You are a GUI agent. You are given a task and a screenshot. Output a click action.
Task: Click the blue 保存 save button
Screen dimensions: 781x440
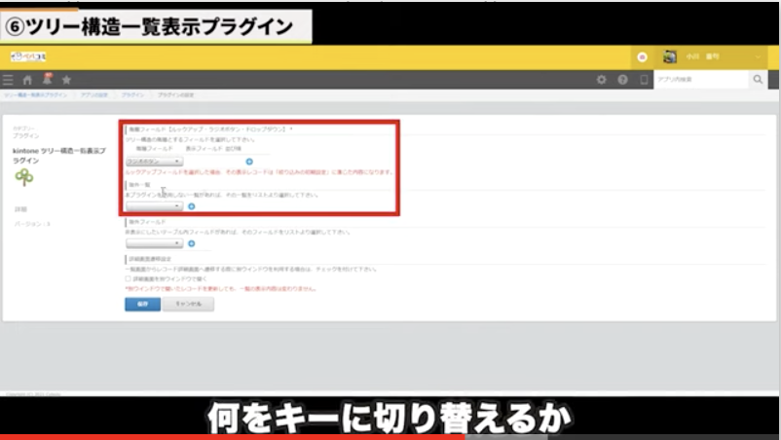coord(142,304)
